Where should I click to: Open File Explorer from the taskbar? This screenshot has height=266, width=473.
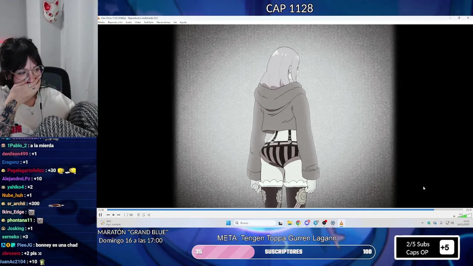[289, 223]
